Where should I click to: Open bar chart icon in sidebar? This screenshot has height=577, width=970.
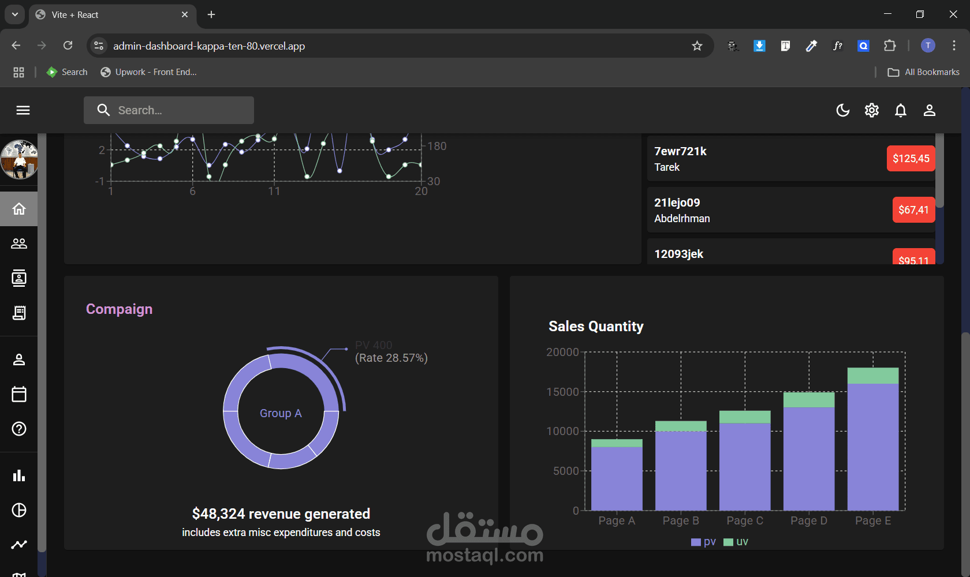(x=19, y=475)
